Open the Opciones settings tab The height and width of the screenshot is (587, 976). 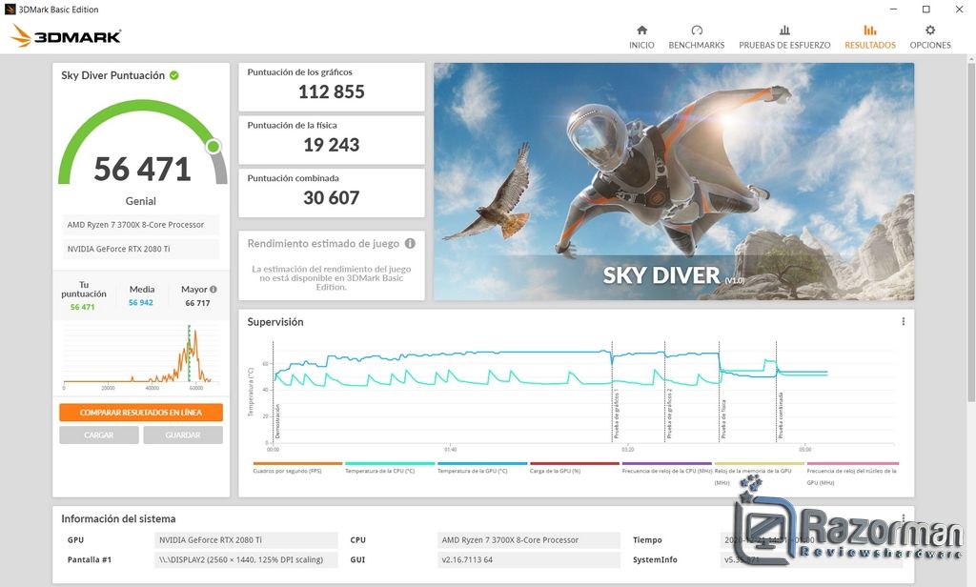(x=930, y=37)
